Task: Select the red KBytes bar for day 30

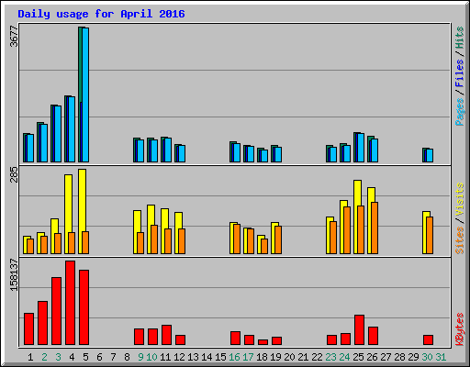Action: point(428,340)
